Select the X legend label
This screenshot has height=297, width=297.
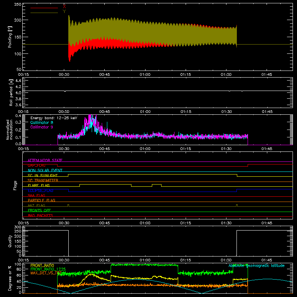coord(64,6)
